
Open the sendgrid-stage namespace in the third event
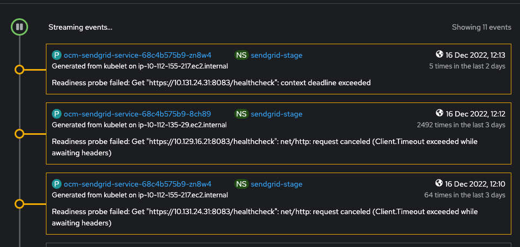click(276, 184)
